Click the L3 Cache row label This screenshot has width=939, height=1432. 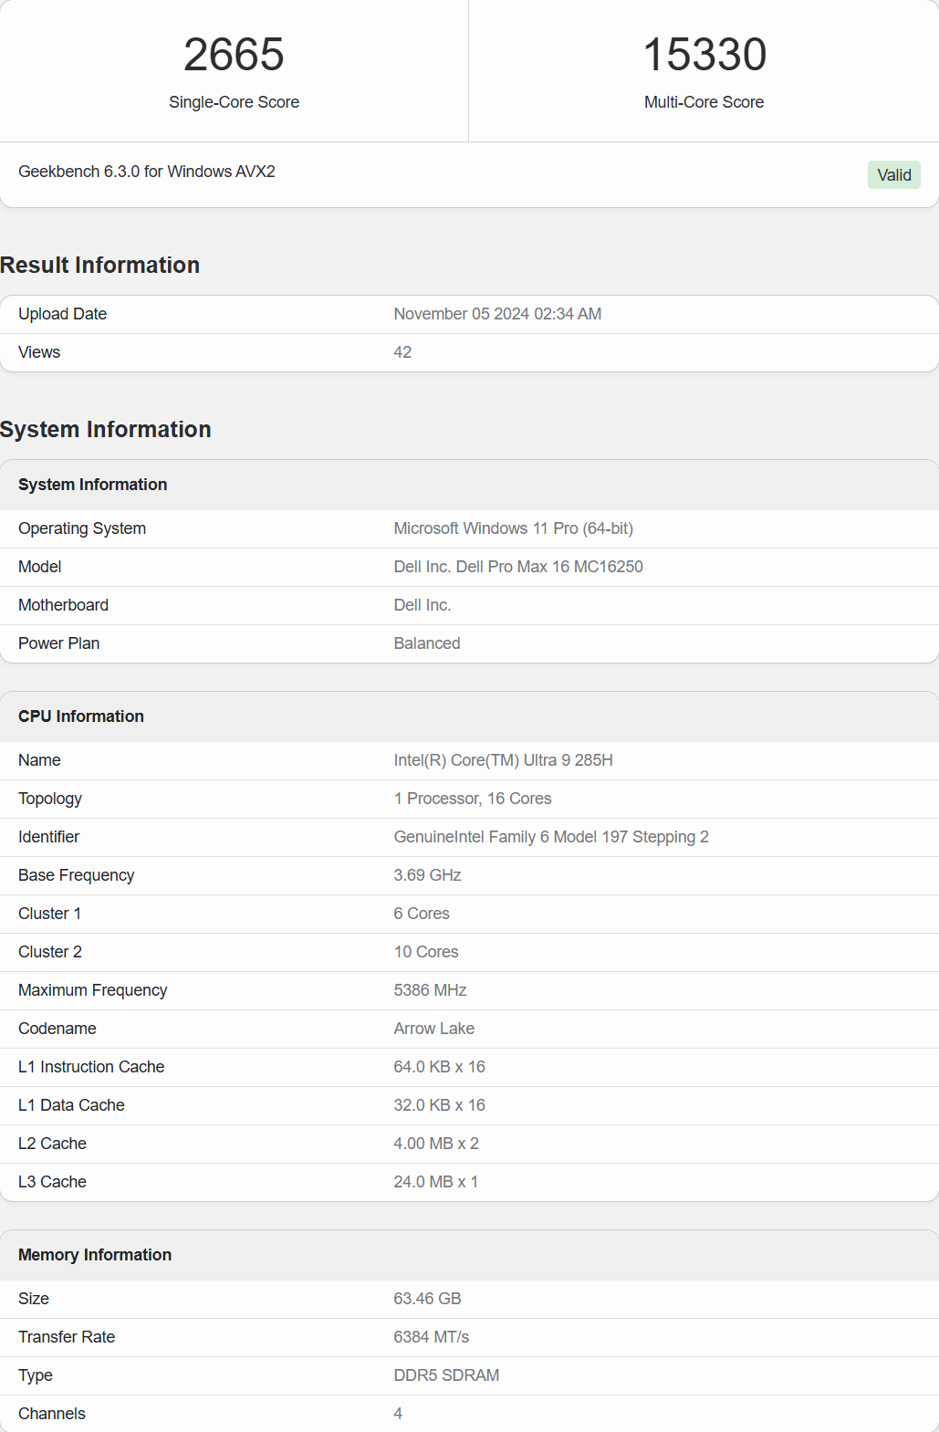click(52, 1182)
